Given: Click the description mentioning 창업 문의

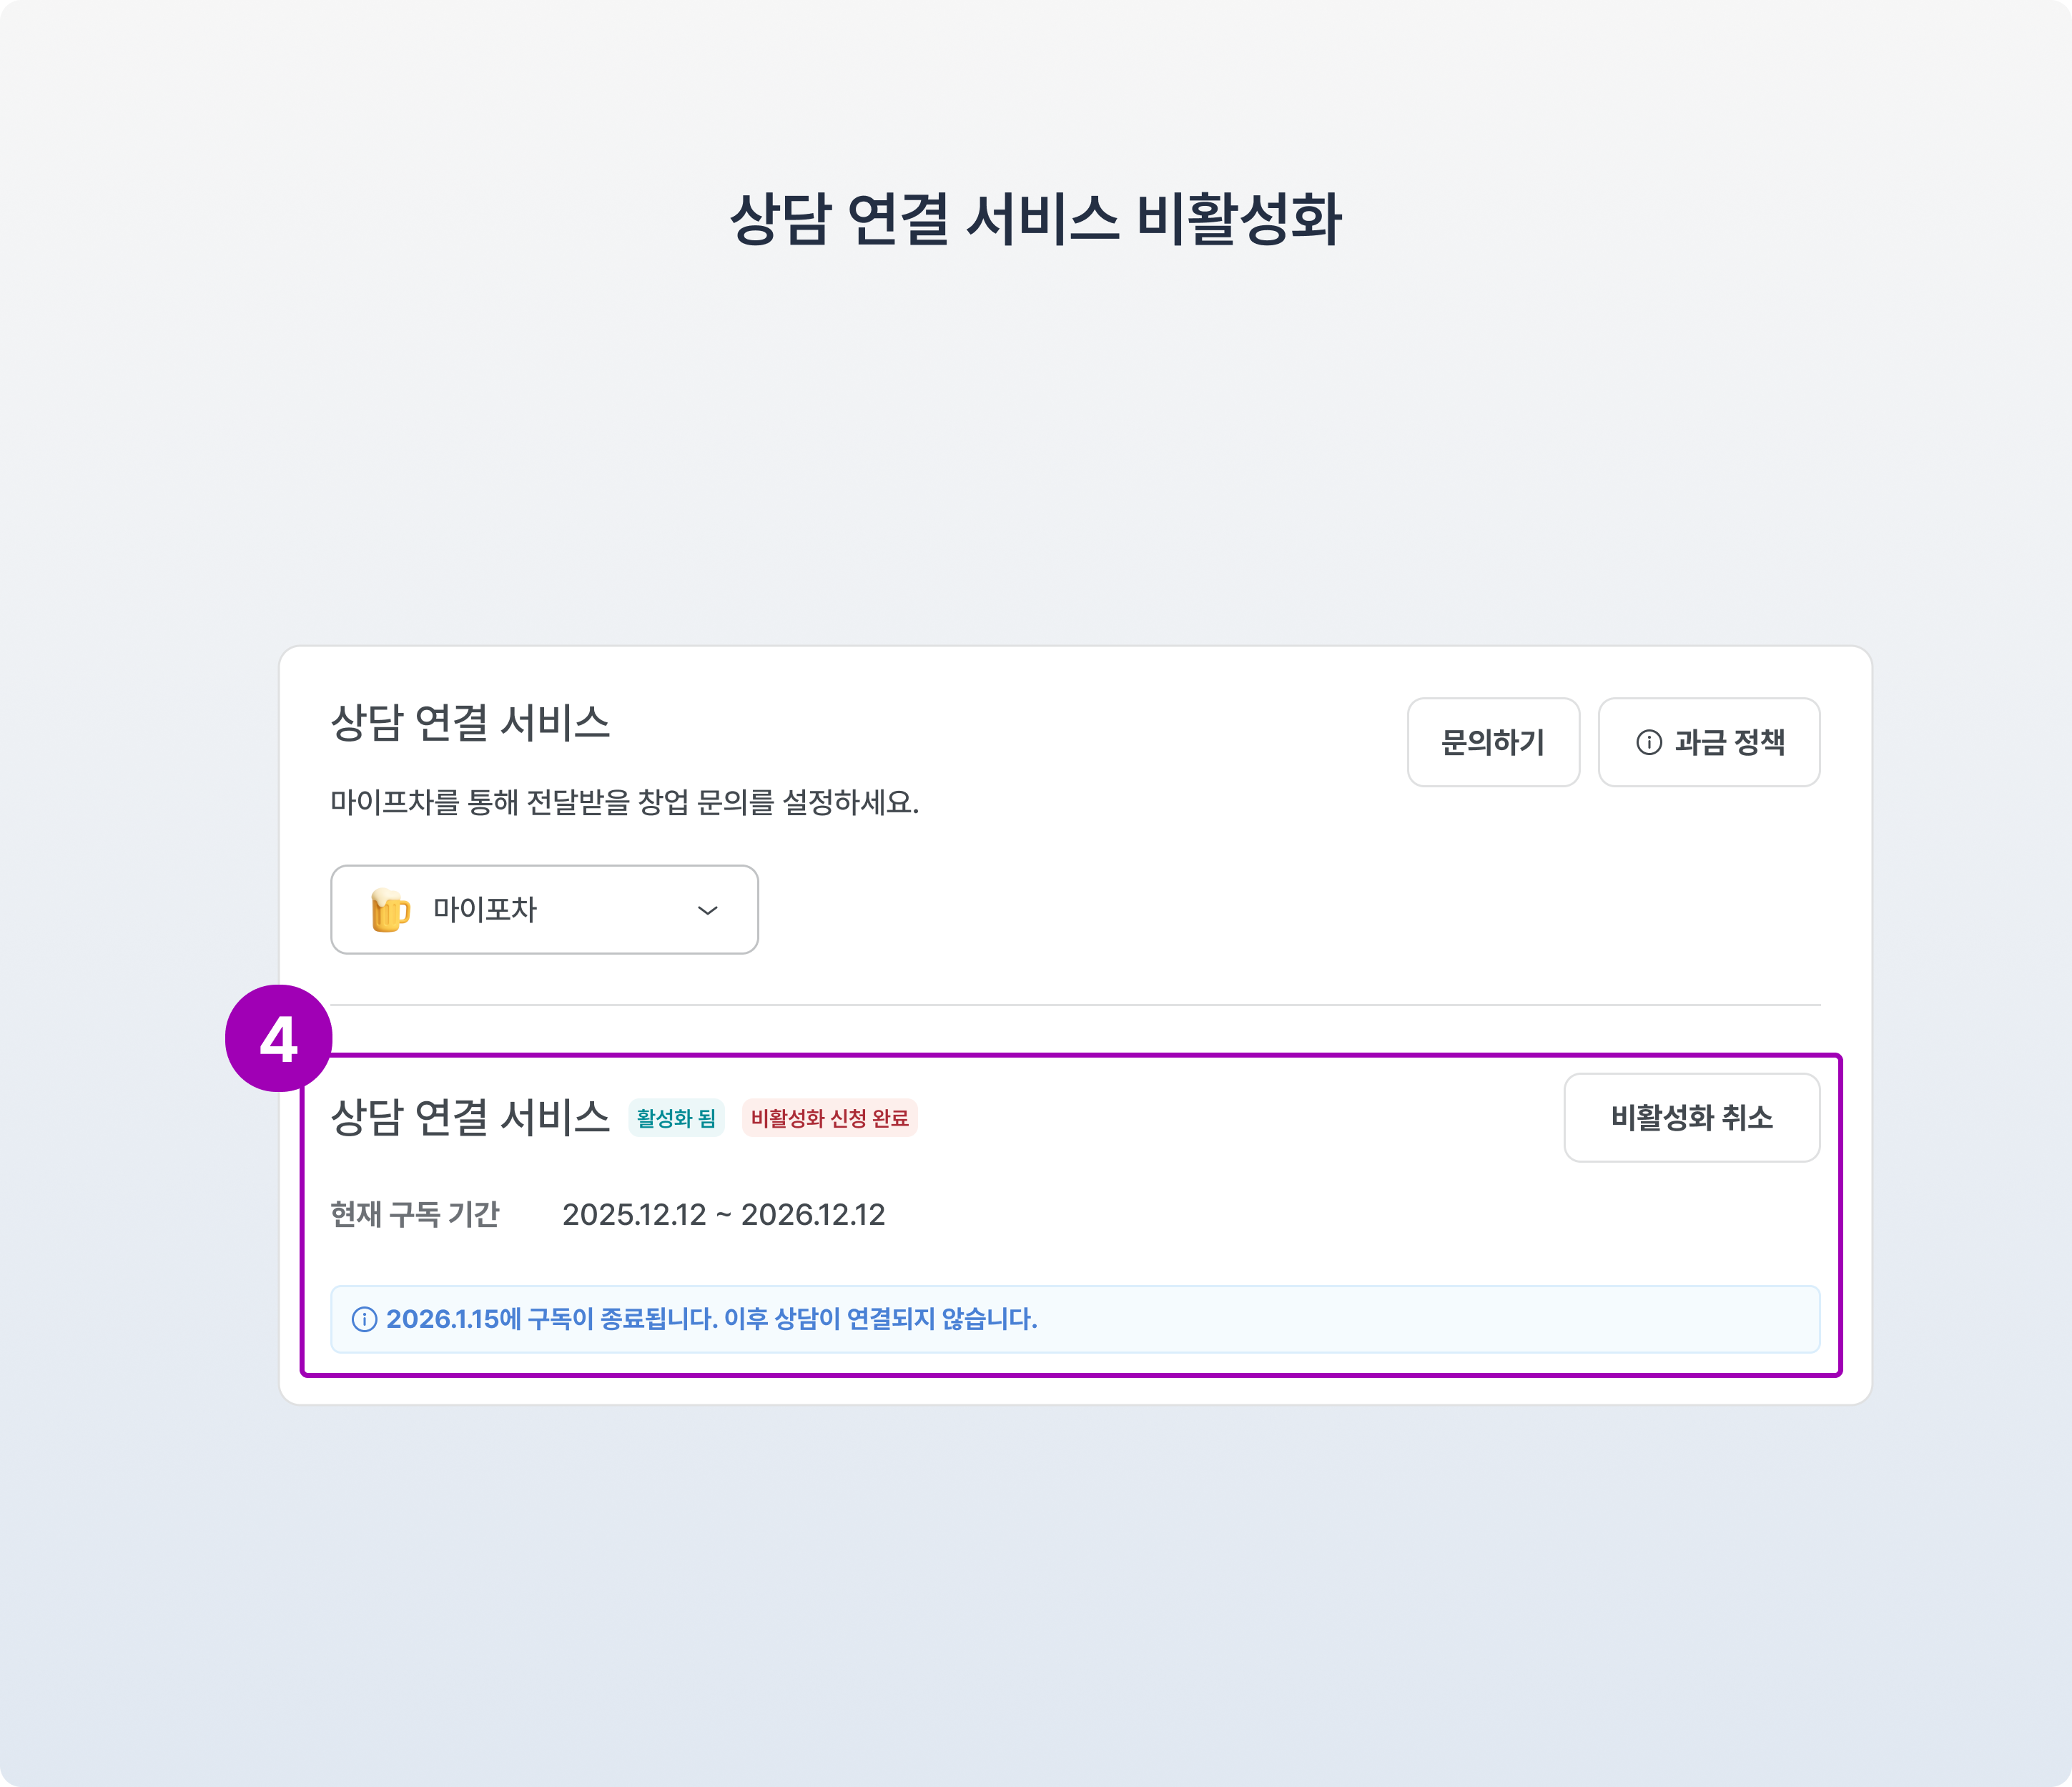Looking at the screenshot, I should (x=624, y=802).
